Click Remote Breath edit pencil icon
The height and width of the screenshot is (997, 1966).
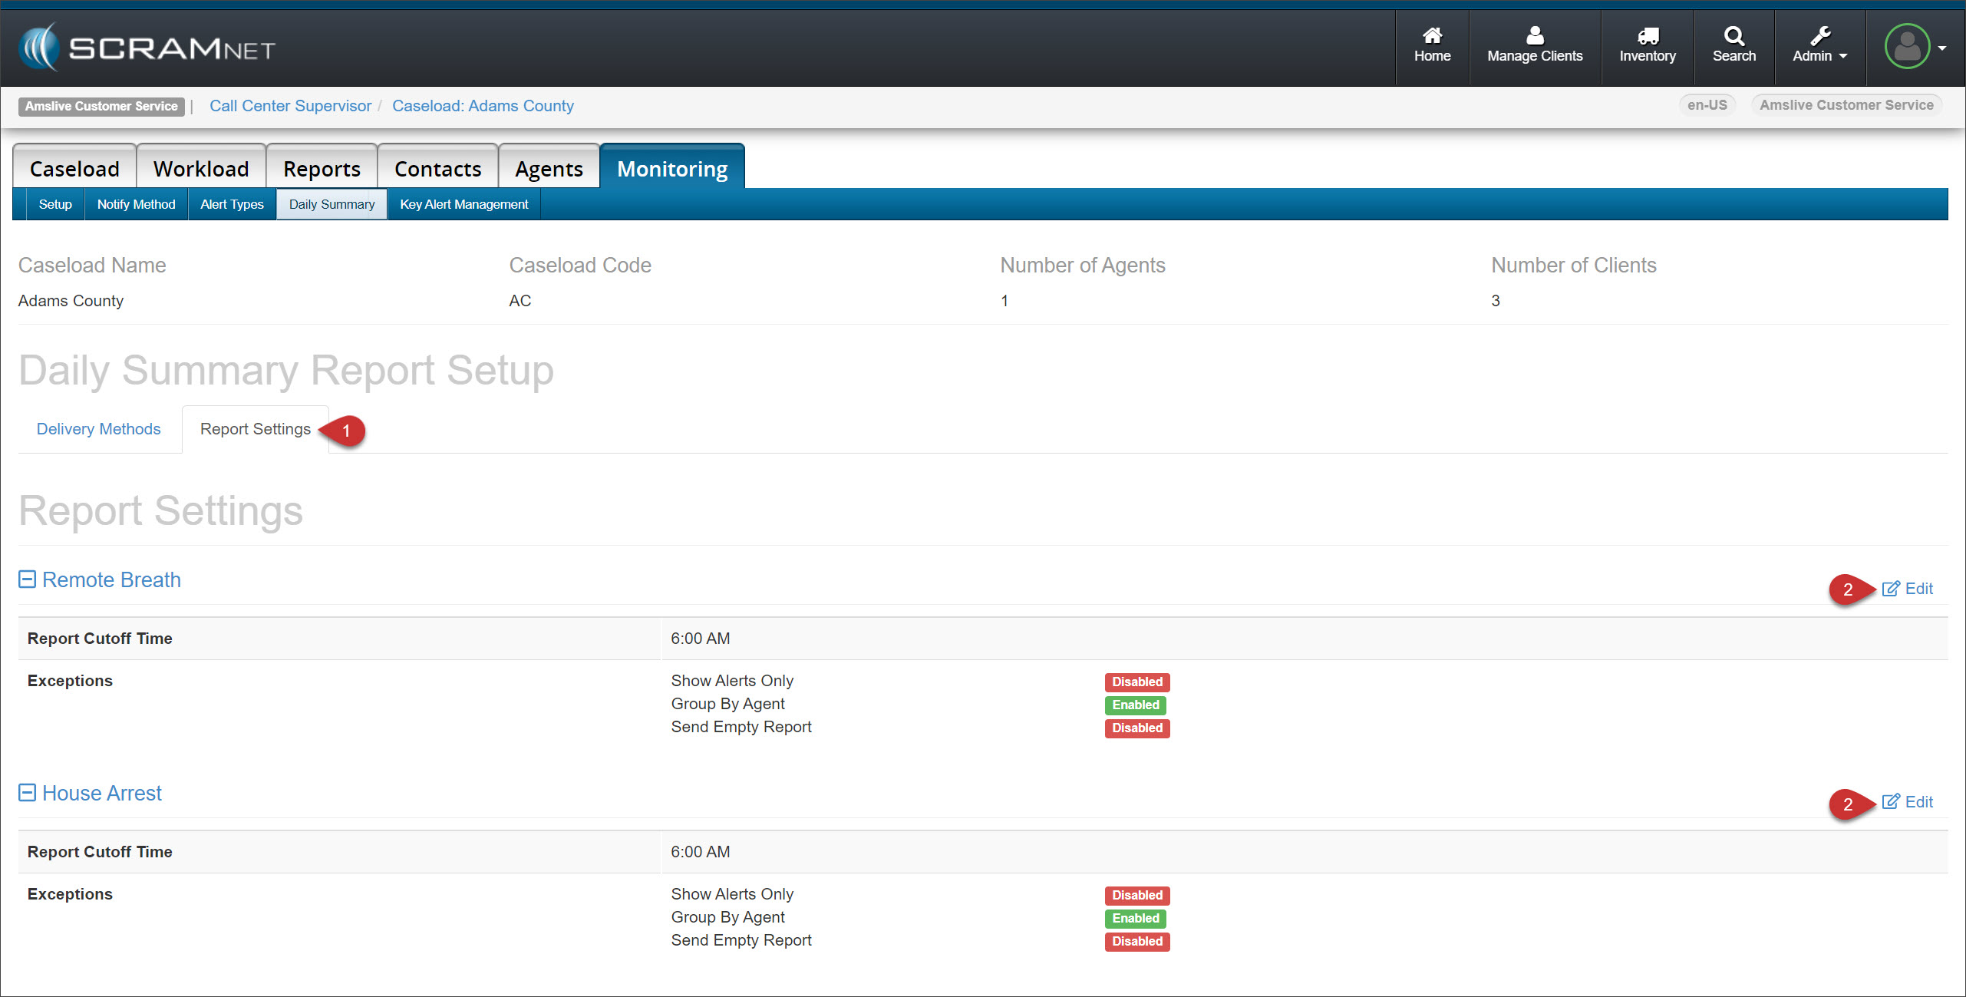(1891, 589)
